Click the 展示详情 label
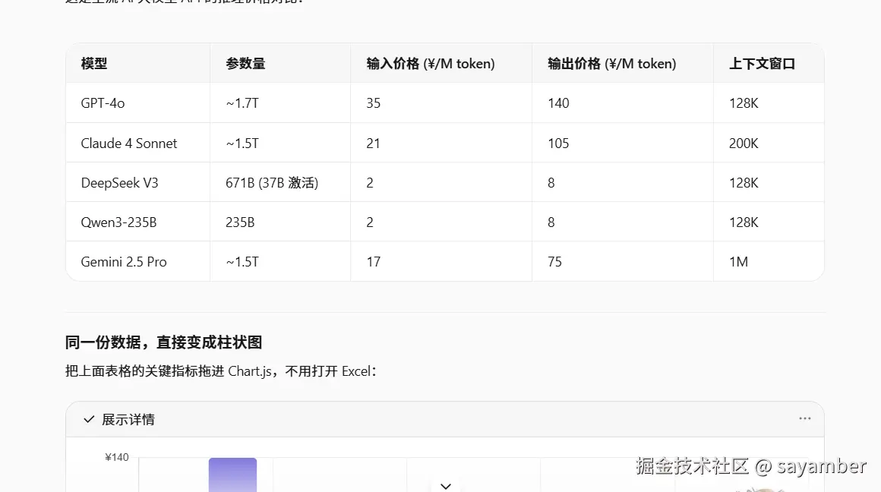The width and height of the screenshot is (881, 492). pos(128,420)
